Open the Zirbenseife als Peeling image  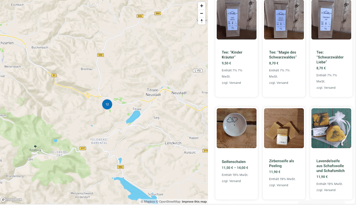[284, 128]
